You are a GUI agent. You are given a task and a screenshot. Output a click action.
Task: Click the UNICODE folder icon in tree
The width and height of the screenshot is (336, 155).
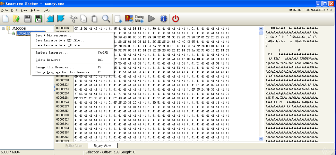point(8,28)
